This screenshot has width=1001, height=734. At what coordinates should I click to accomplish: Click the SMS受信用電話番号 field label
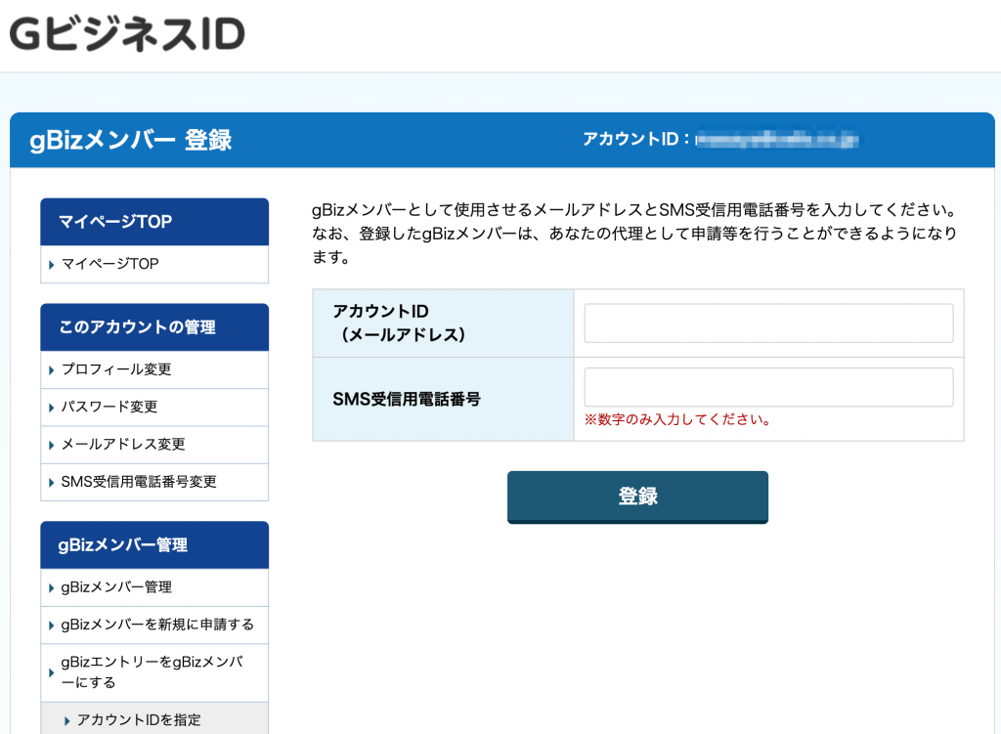pos(407,400)
